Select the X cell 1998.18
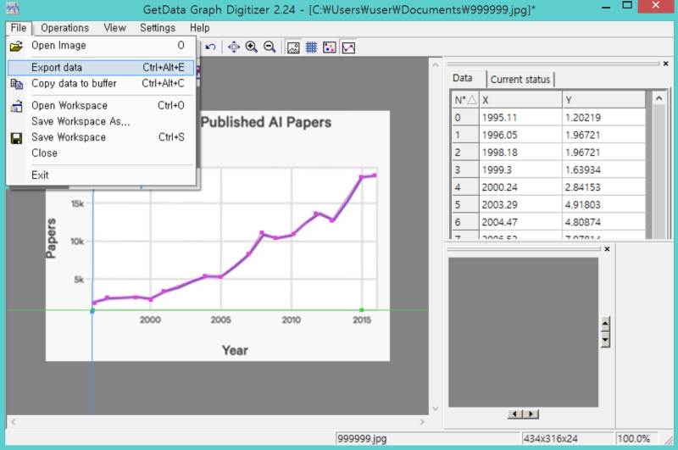The width and height of the screenshot is (678, 450). pyautogui.click(x=520, y=153)
